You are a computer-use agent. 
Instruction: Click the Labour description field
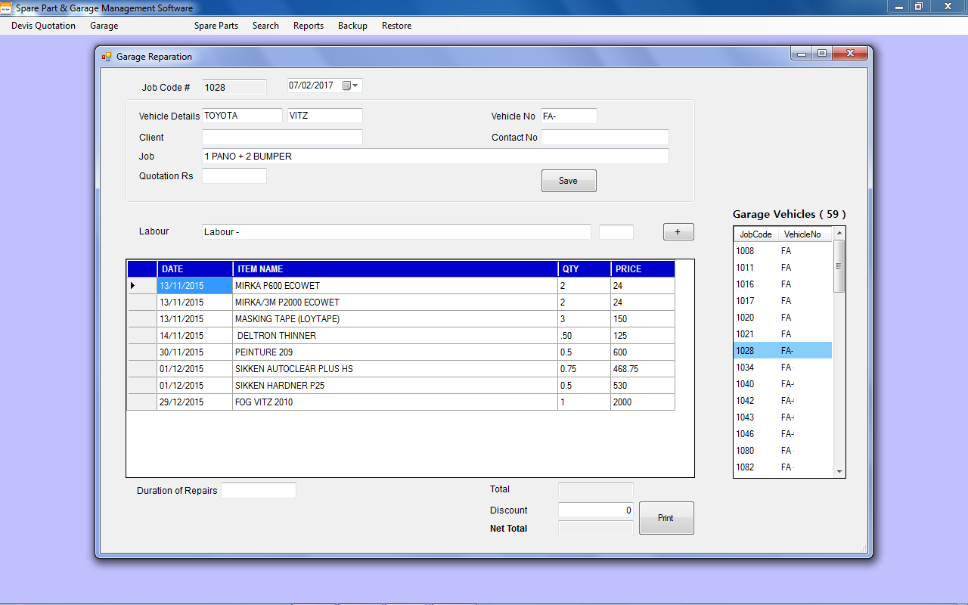coord(396,231)
